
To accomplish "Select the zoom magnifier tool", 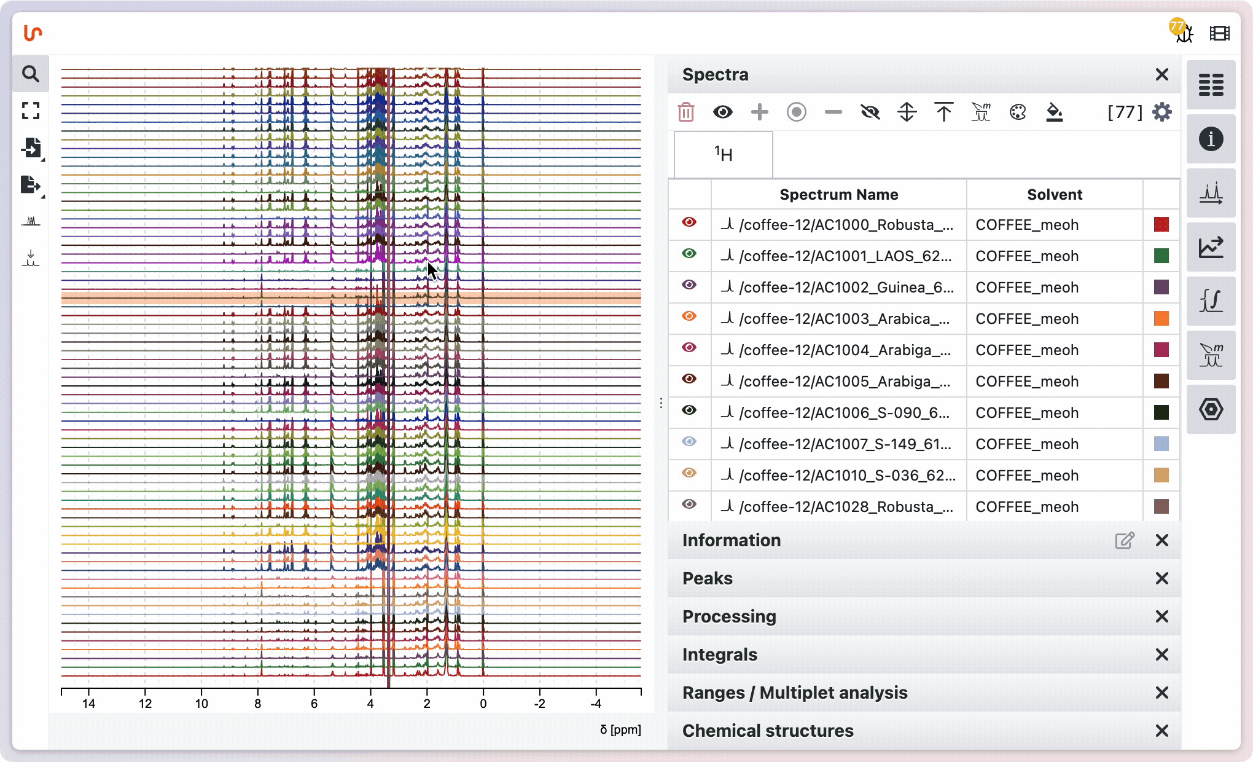I will [30, 74].
